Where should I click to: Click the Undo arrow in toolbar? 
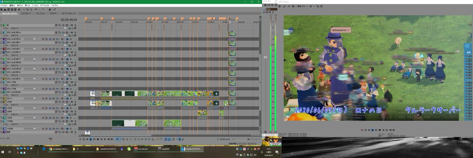click(36, 9)
